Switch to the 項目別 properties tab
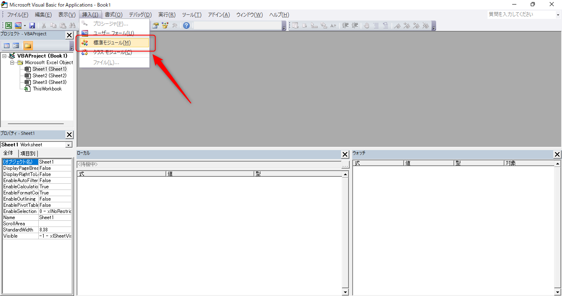 [x=28, y=153]
